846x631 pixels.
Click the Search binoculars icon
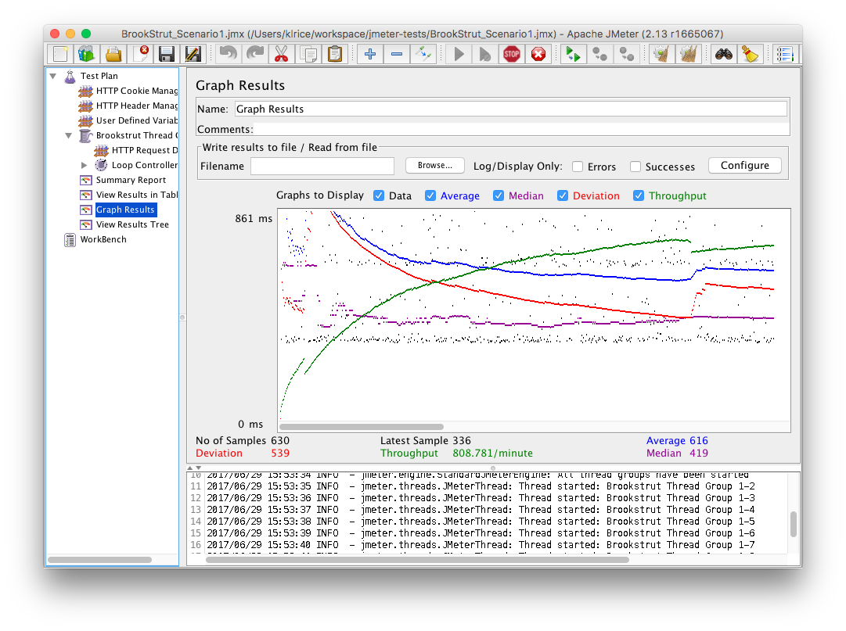pos(724,54)
